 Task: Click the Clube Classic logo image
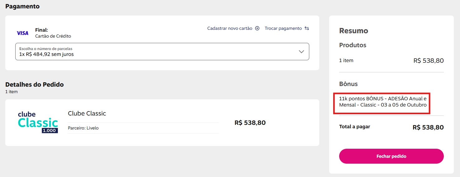tap(38, 122)
